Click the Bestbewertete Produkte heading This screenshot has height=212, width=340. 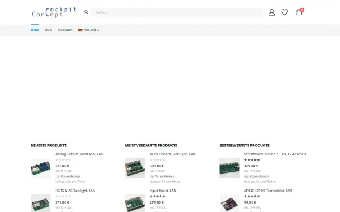click(245, 146)
